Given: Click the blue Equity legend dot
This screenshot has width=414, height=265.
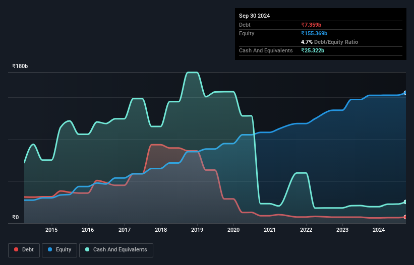Looking at the screenshot, I should 50,249.
